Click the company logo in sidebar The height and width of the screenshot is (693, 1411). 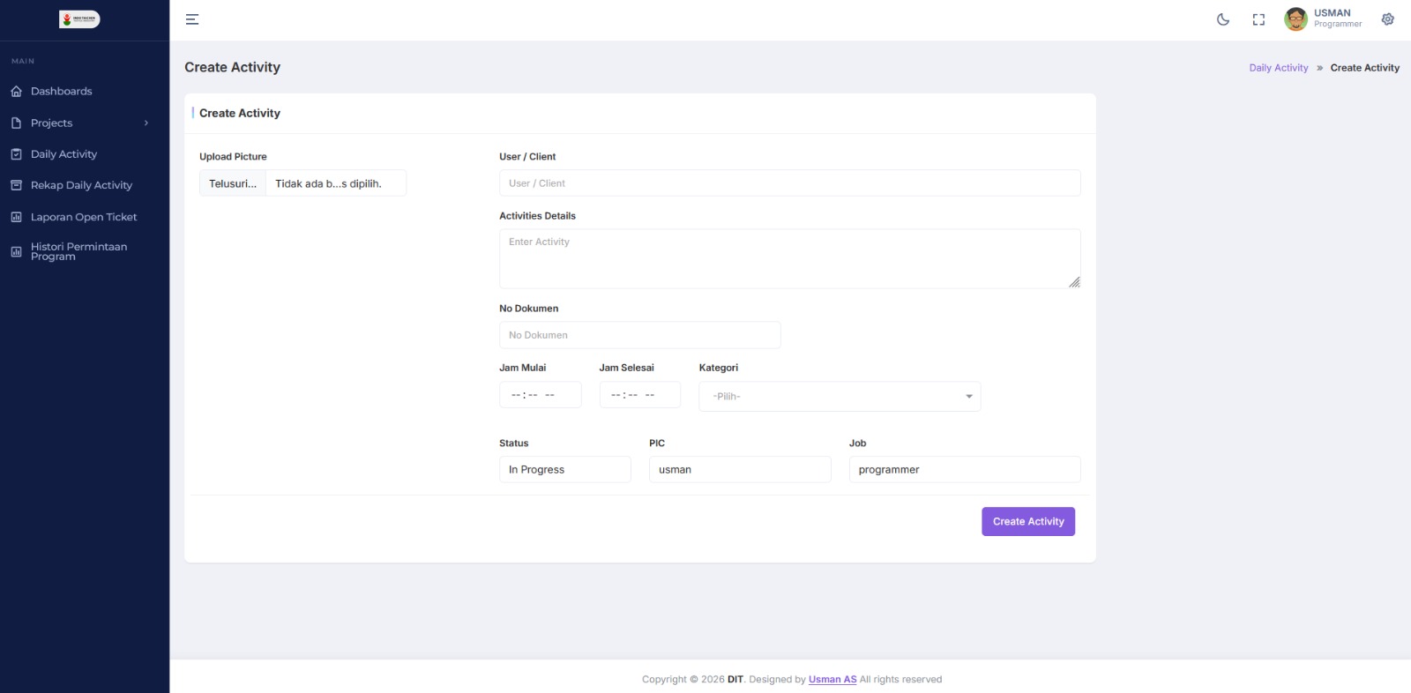click(79, 19)
